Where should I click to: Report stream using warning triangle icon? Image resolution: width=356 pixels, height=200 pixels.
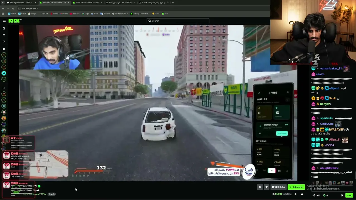click(302, 194)
